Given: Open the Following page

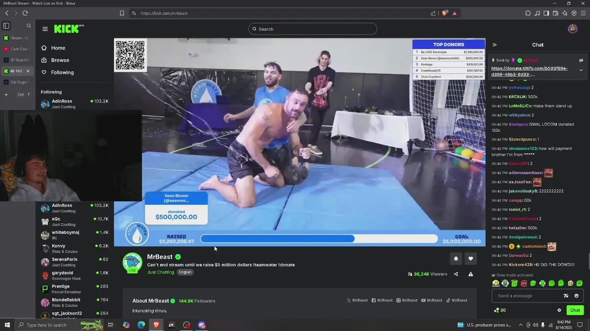Looking at the screenshot, I should 57,72.
